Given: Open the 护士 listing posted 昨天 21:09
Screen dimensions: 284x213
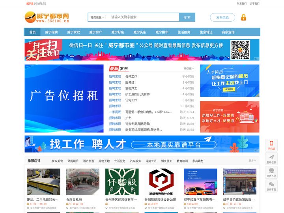Looking at the screenshot, I should pos(128,118).
